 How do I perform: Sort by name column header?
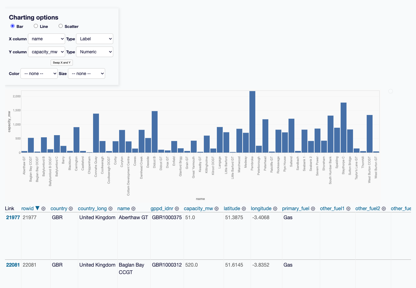point(123,208)
